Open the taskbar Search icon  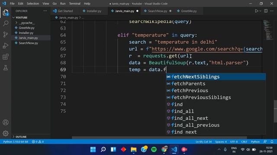(x=103, y=149)
